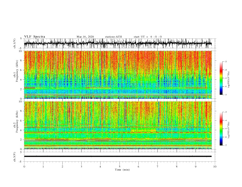Viewport: 242px width, 187px height.
Task: Click the ch.2 'Frequency (kHz)' axis label
Action: tap(17, 122)
